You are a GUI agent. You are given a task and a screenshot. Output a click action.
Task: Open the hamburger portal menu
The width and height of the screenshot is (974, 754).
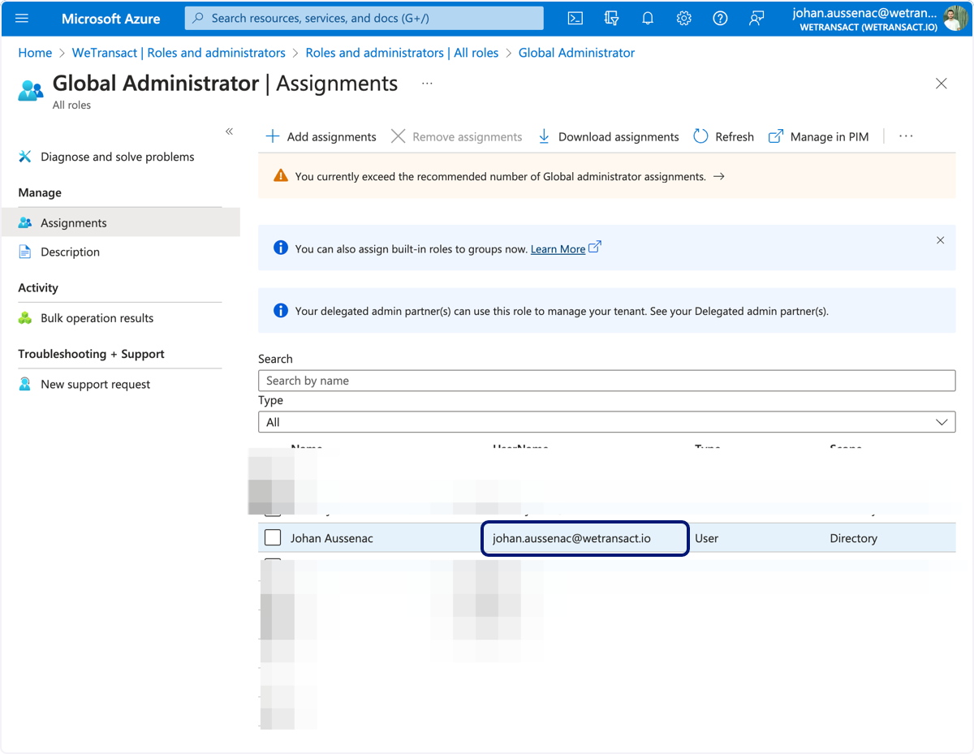point(22,18)
